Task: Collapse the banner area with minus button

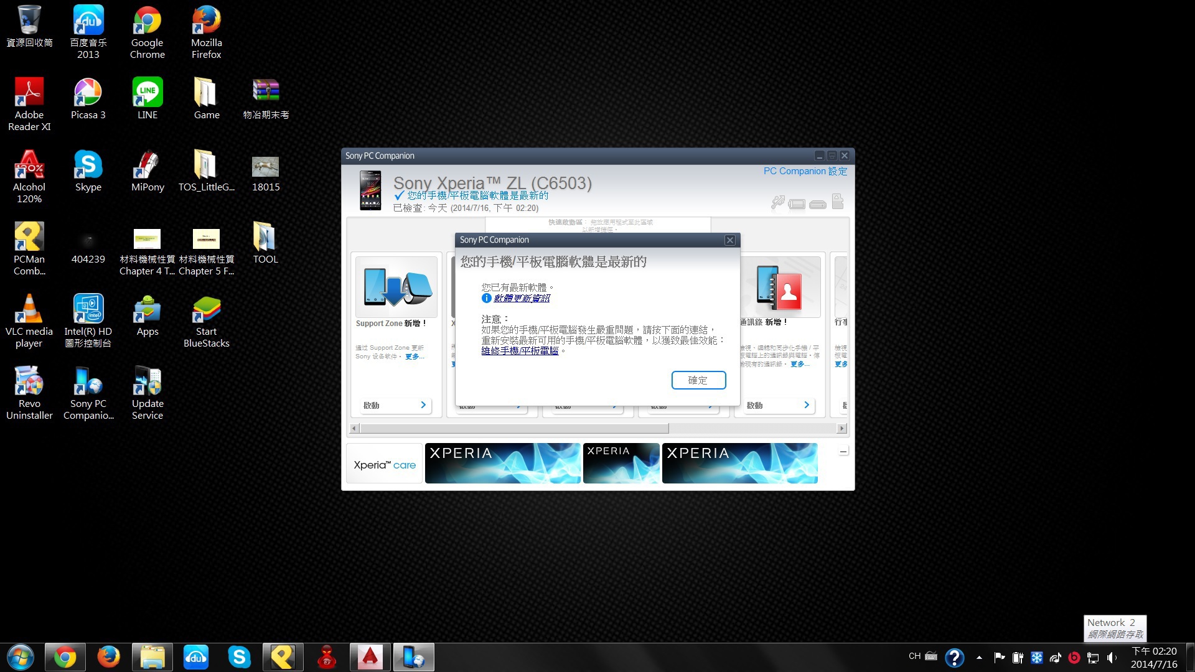Action: point(843,452)
